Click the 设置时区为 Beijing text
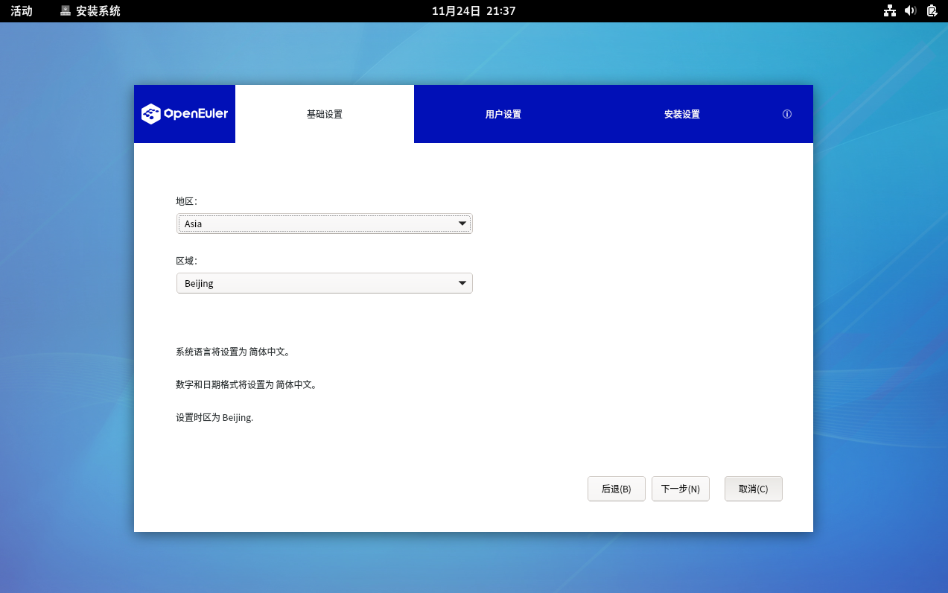948x593 pixels. pos(214,417)
